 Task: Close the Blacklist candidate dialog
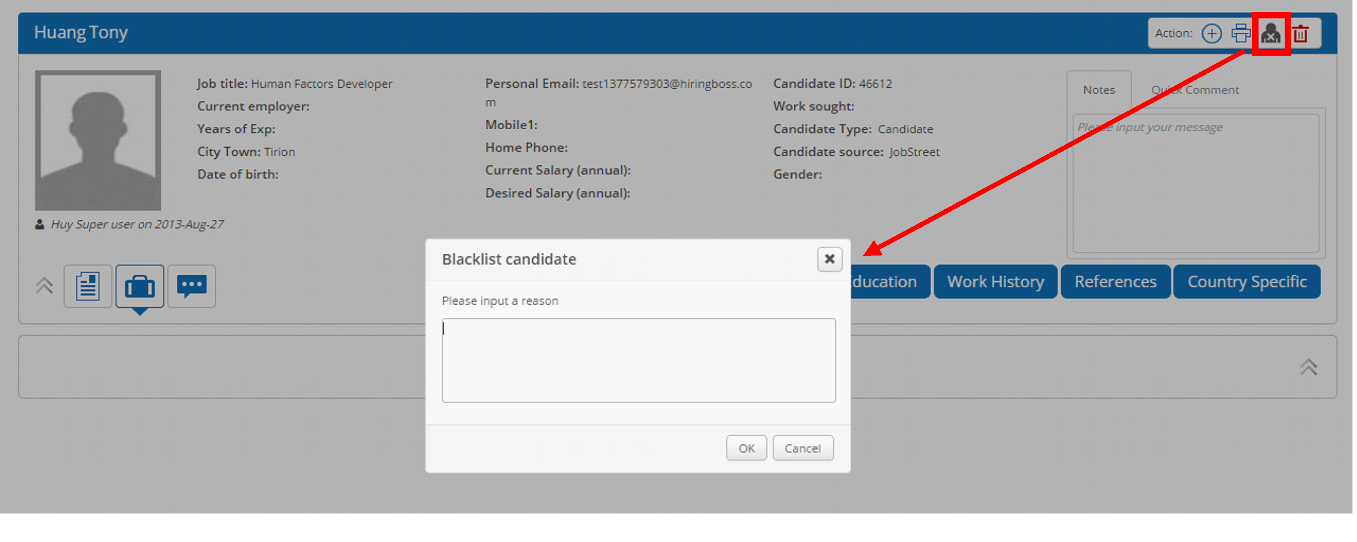829,259
